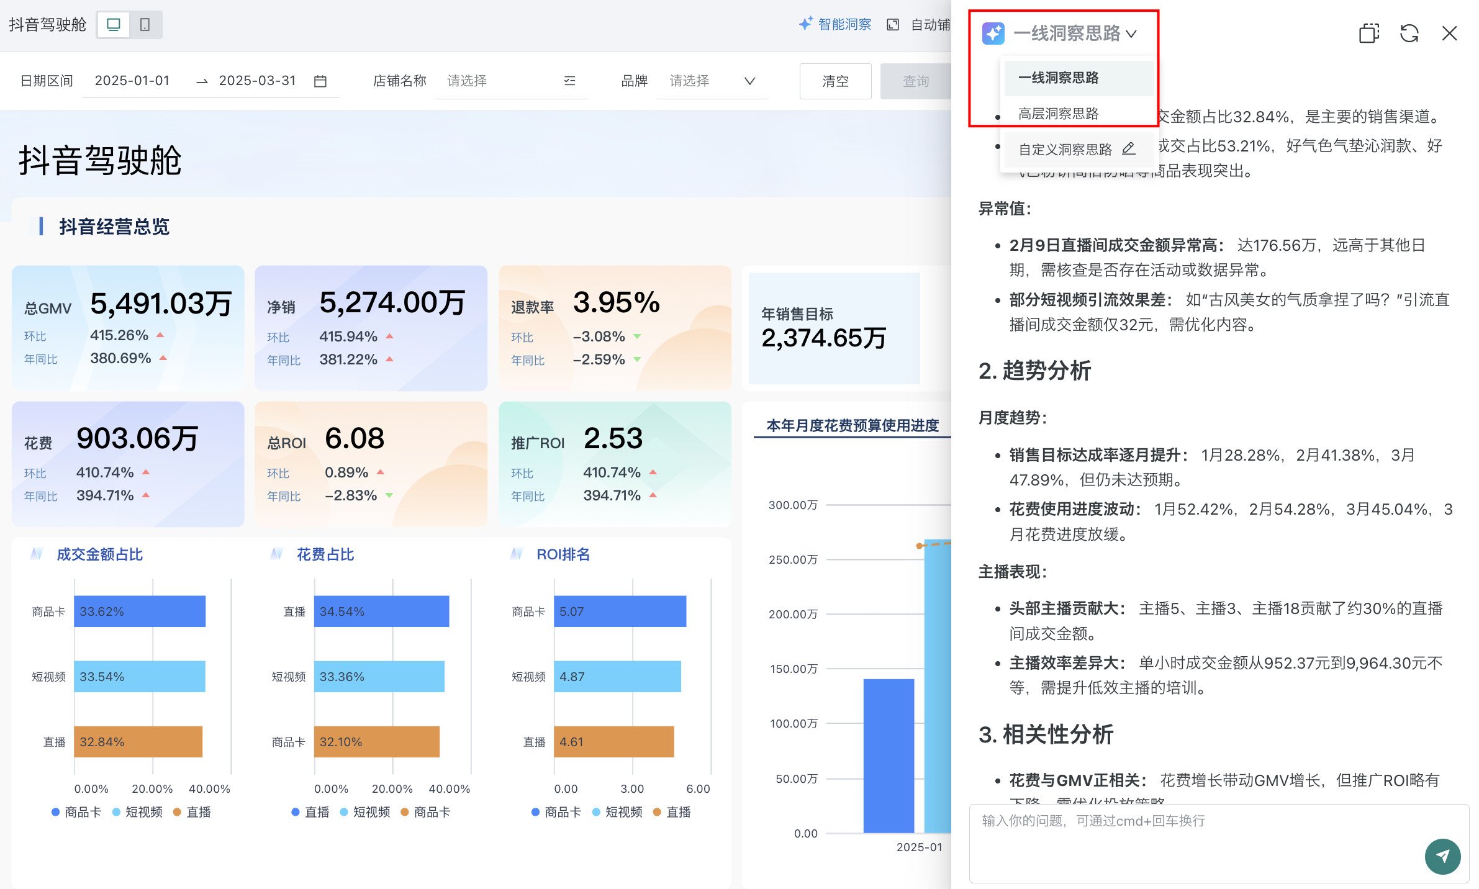Copy insight content with copy icon
The height and width of the screenshot is (889, 1479).
point(1368,34)
